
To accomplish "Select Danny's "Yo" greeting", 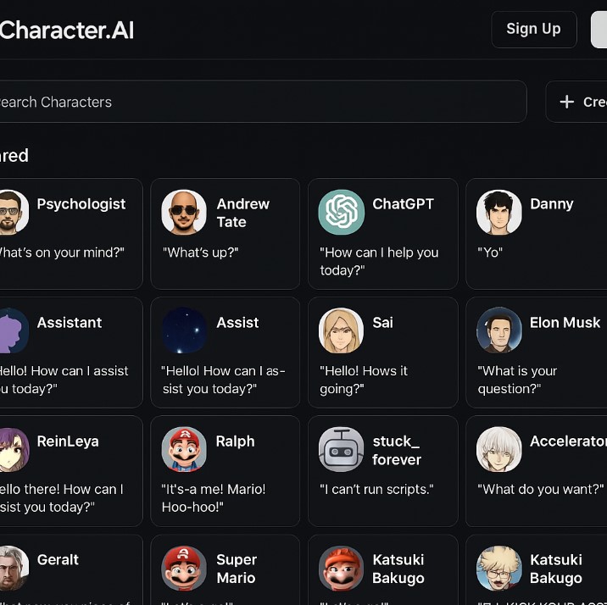I will pos(490,253).
